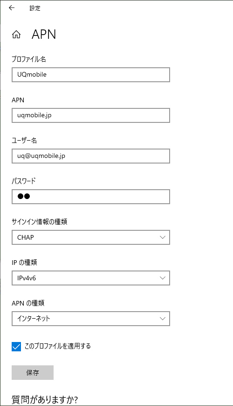Viewport: 233px width, 406px height.
Task: Click the APN field with uqmobile.jp
Action: point(91,115)
